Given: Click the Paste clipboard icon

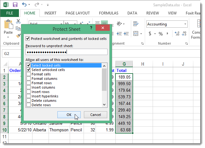Looking at the screenshot, I should click(9, 25).
